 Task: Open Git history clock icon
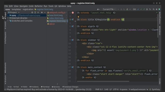tap(147, 9)
